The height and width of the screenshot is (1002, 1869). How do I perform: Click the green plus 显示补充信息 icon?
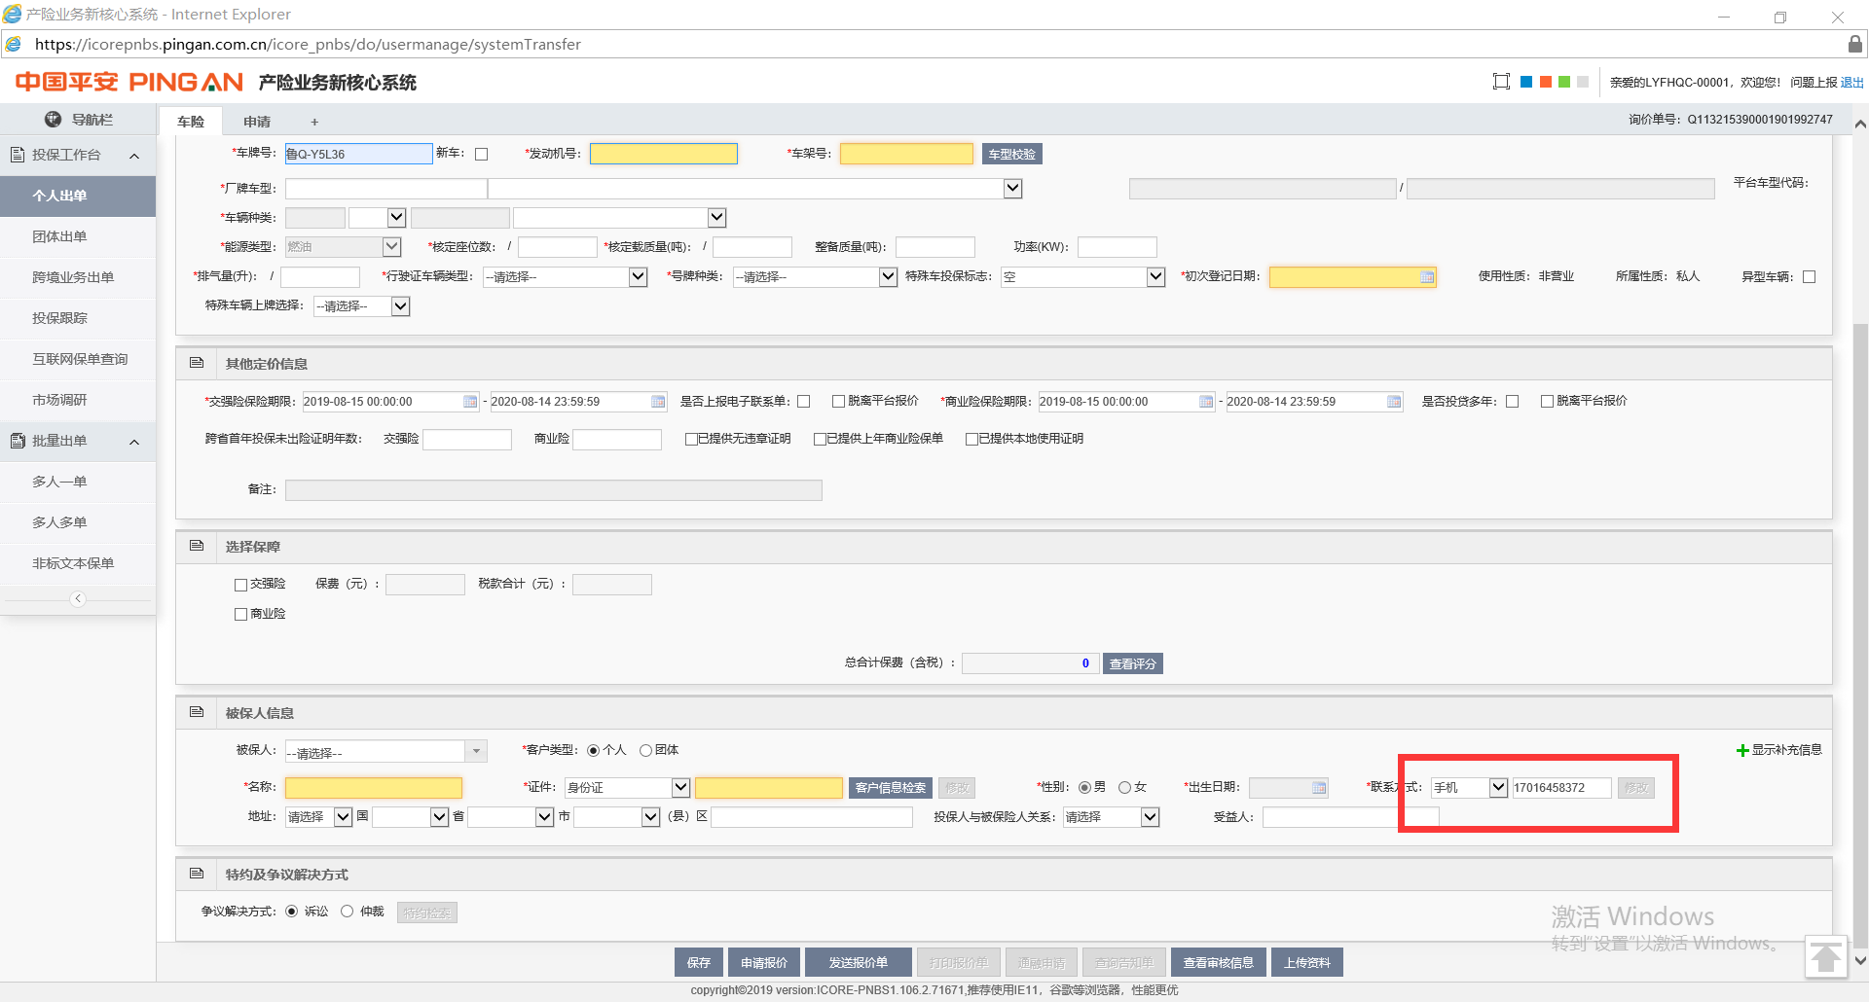click(1742, 750)
